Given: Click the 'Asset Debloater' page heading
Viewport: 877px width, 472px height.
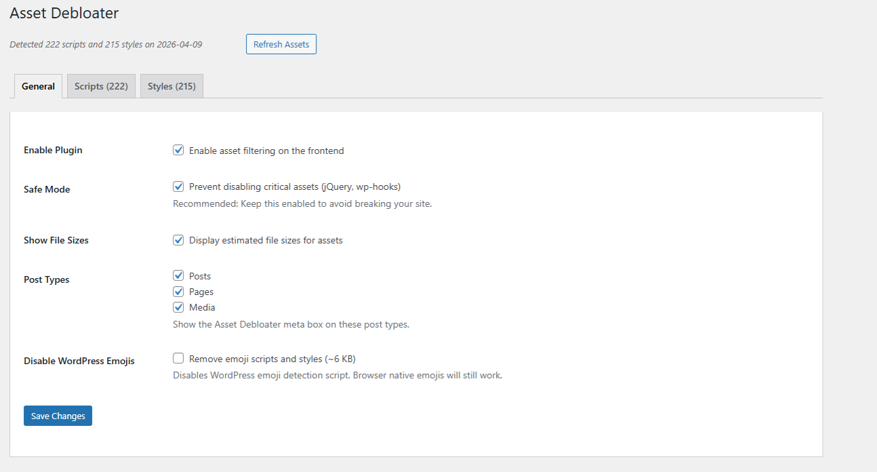Looking at the screenshot, I should (x=64, y=13).
